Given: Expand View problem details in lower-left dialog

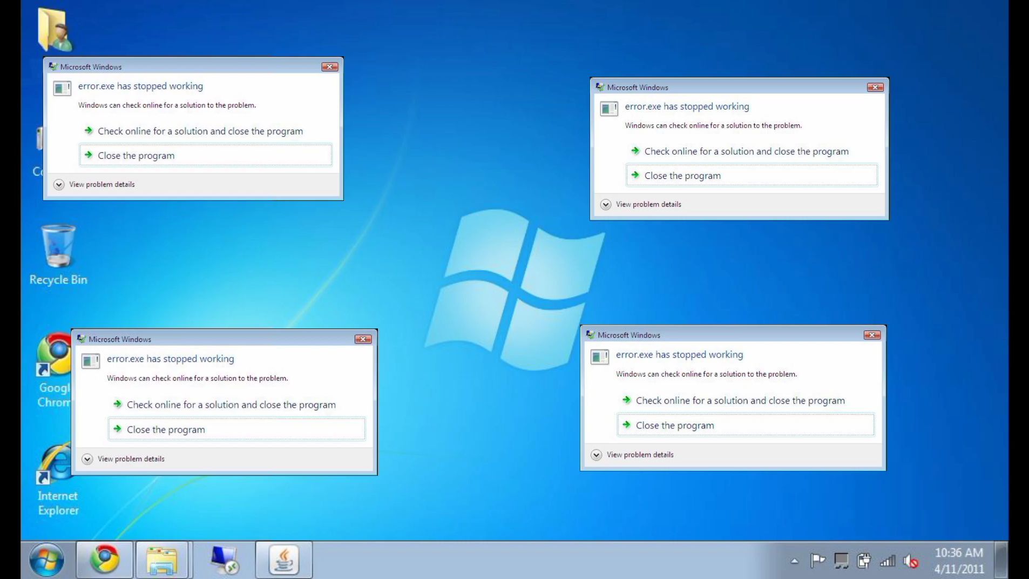Looking at the screenshot, I should [x=123, y=459].
